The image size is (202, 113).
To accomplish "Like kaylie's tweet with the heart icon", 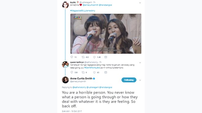I will (94, 57).
